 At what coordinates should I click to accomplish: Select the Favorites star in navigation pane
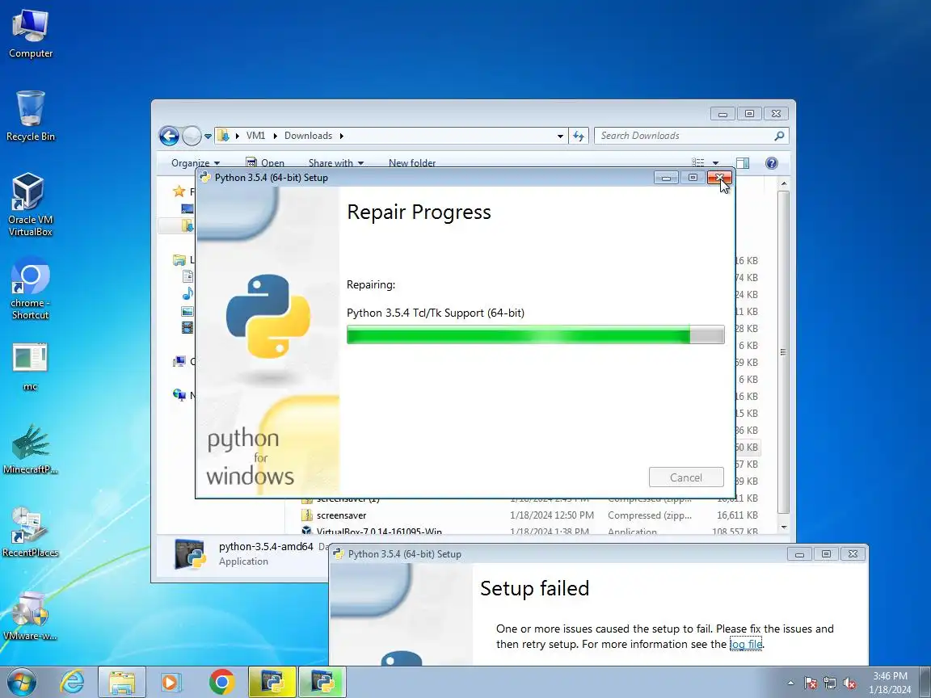tap(179, 191)
